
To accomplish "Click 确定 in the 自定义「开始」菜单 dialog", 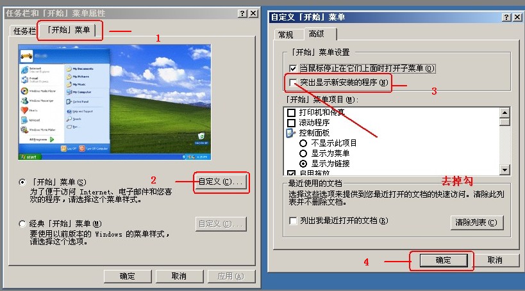I will (x=444, y=260).
